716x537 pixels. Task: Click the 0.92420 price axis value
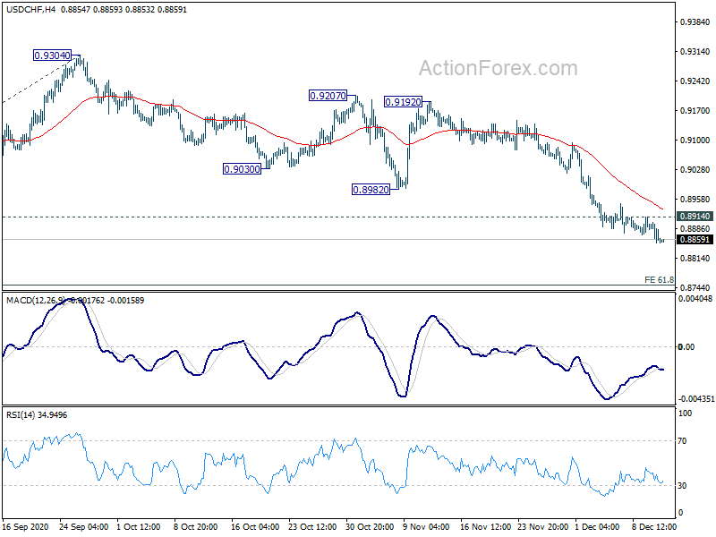click(x=695, y=81)
